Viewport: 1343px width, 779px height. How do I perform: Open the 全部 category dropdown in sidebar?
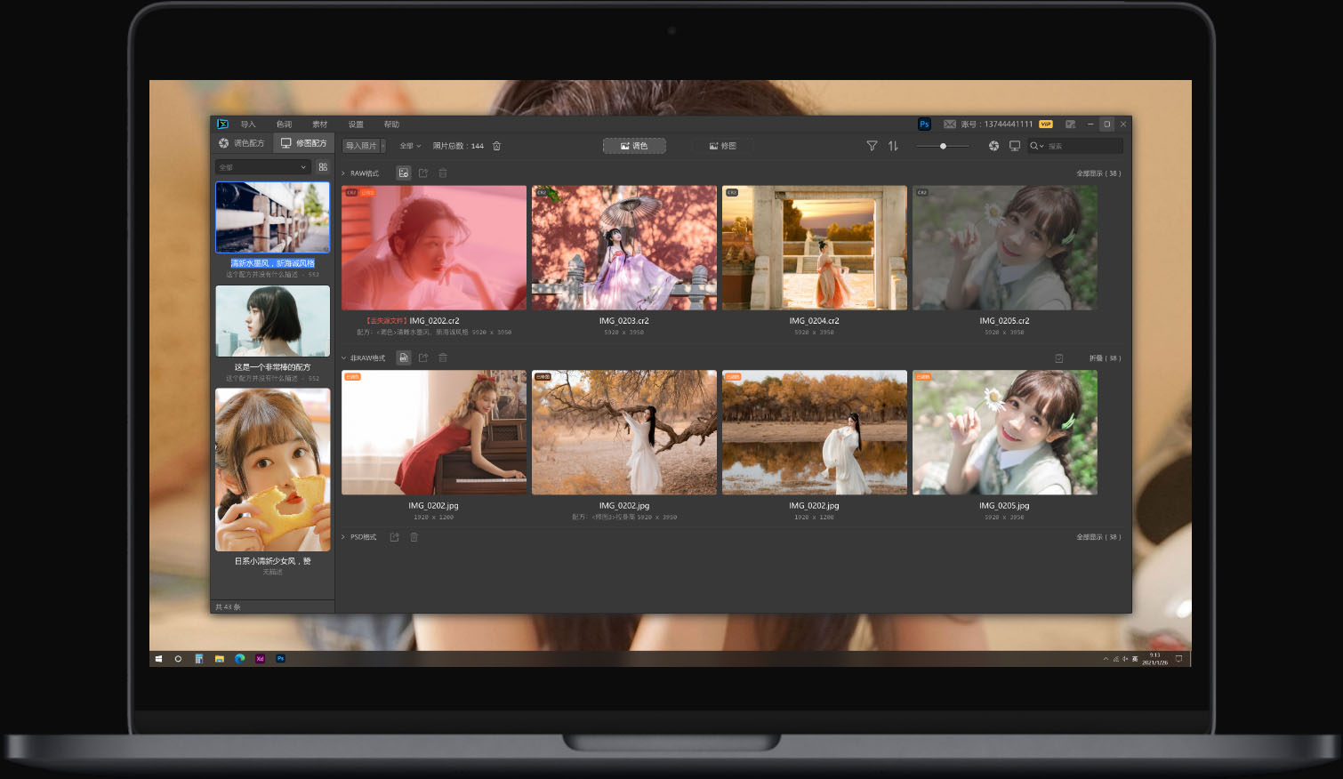click(262, 167)
